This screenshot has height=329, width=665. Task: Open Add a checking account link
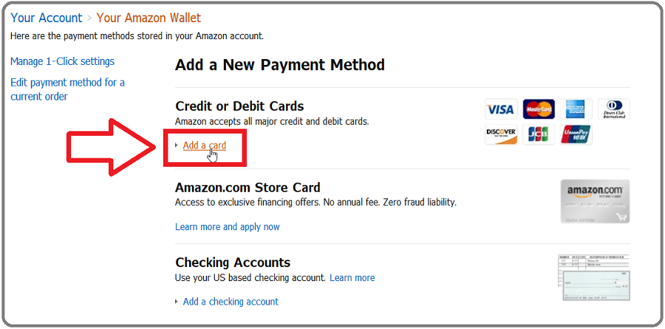pos(231,302)
